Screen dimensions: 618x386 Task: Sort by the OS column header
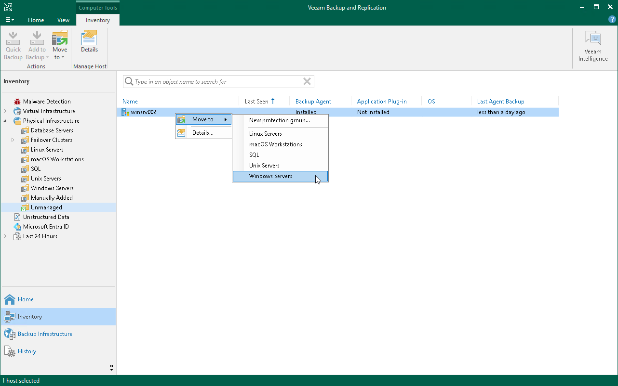[x=431, y=102]
